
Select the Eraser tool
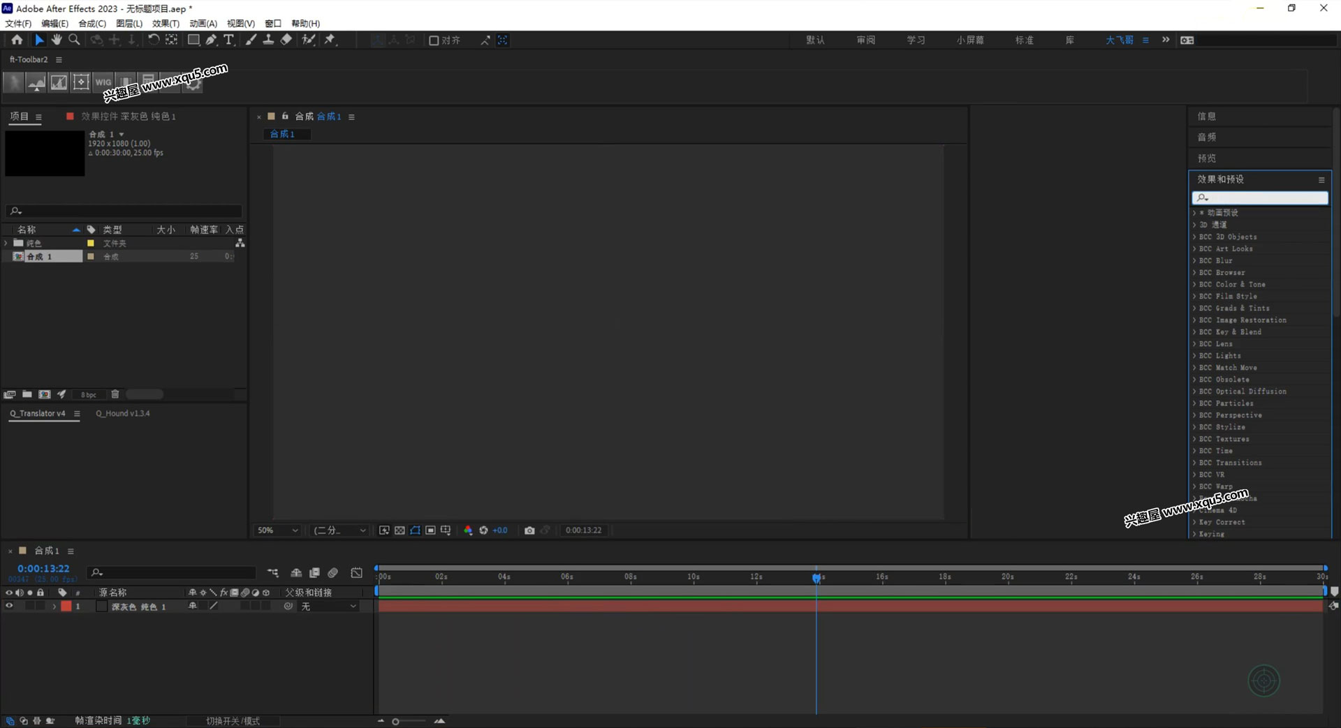tap(286, 40)
